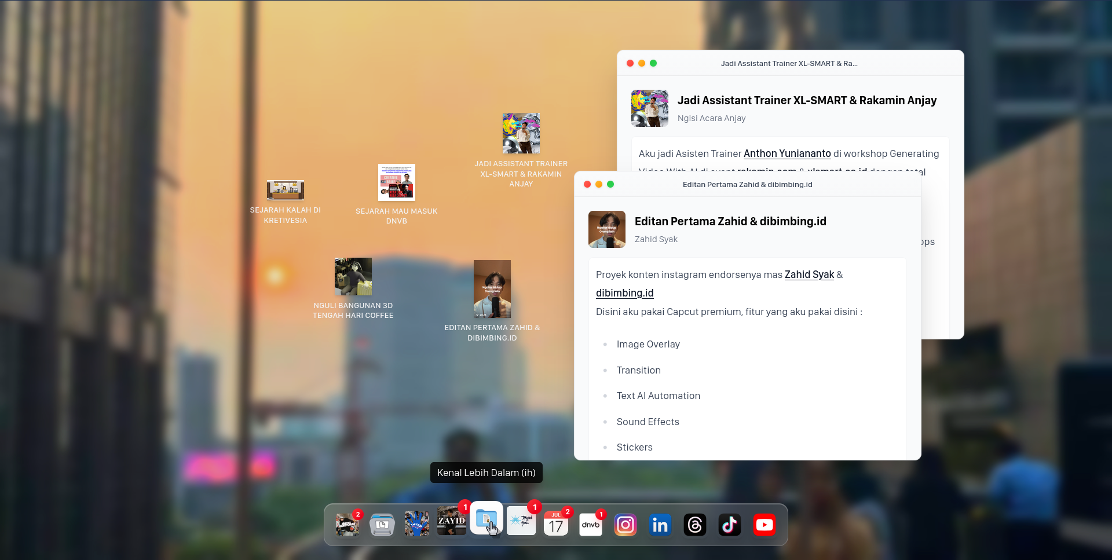Open the LinkedIn dock icon
The height and width of the screenshot is (560, 1112).
pos(660,525)
